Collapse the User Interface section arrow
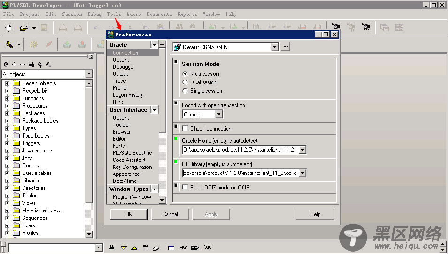This screenshot has height=254, width=448. pos(154,110)
